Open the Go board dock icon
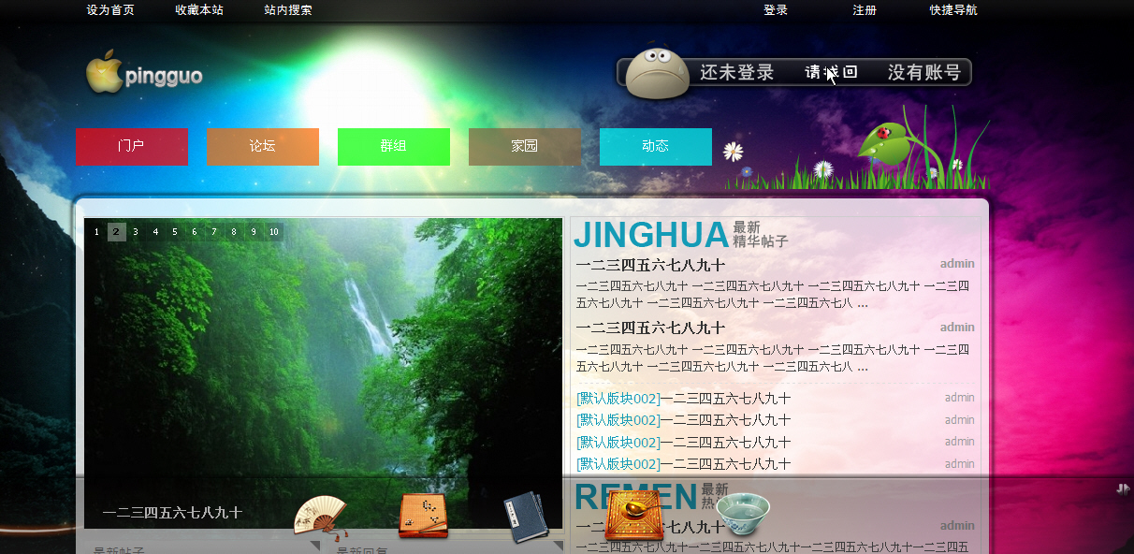 click(x=423, y=516)
